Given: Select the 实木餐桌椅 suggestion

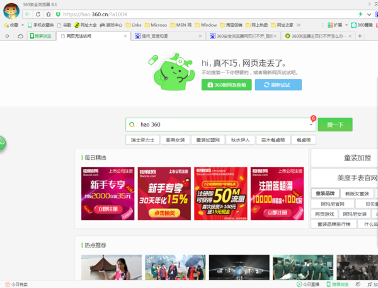Looking at the screenshot, I should [x=273, y=140].
